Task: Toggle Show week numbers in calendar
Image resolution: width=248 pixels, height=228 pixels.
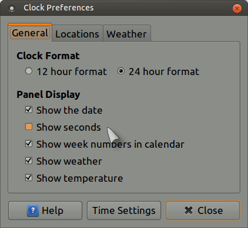Action: [x=29, y=144]
